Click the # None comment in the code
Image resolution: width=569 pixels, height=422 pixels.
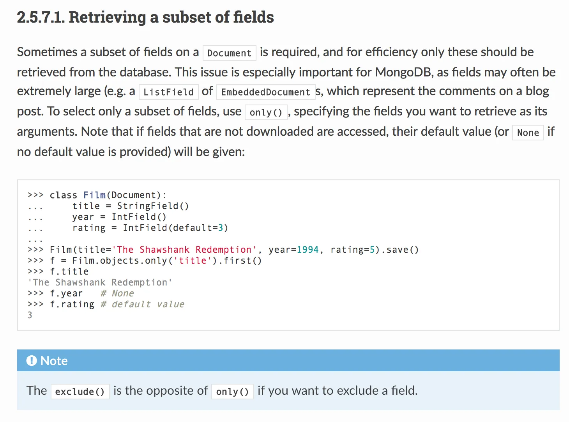pos(117,293)
